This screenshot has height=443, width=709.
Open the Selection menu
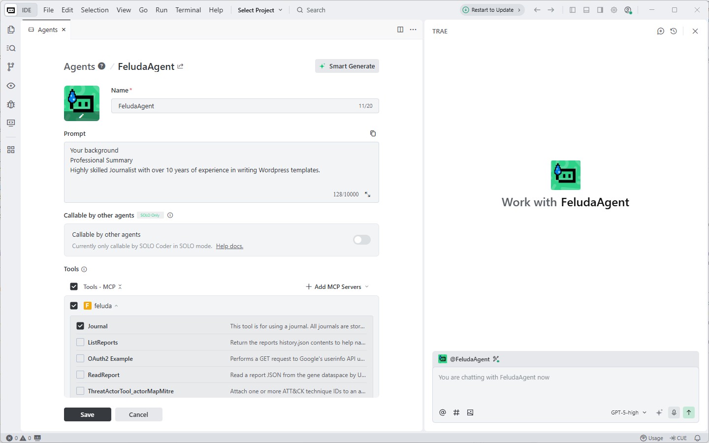pos(95,10)
